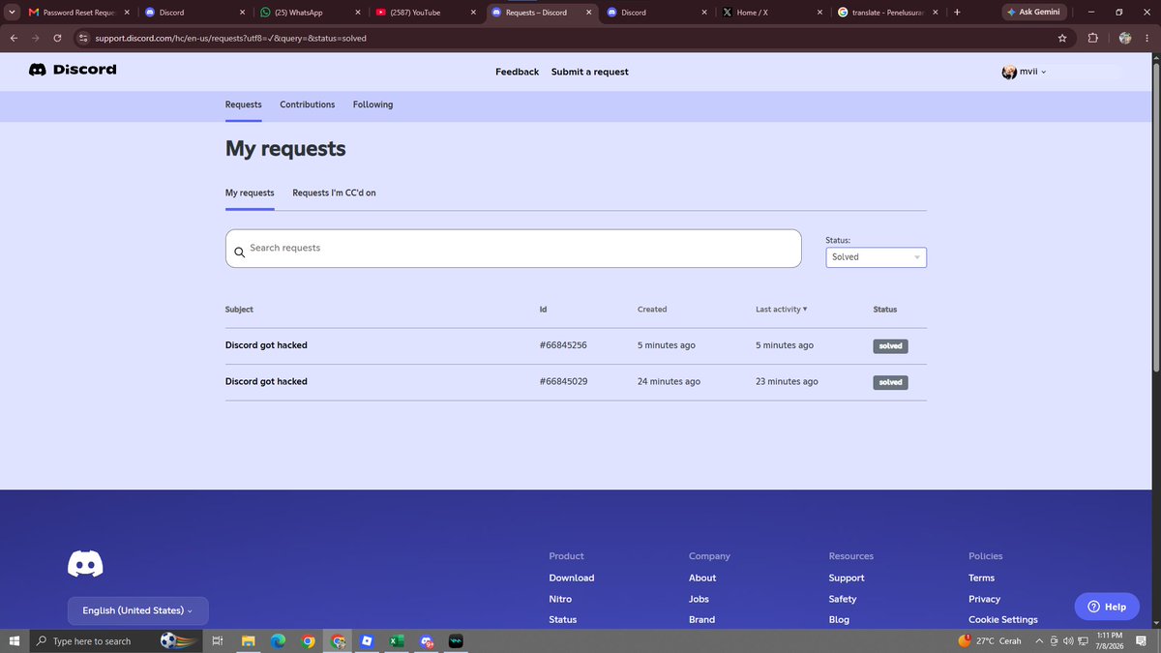
Task: Click the solved status badge for request #66845256
Action: 890,345
